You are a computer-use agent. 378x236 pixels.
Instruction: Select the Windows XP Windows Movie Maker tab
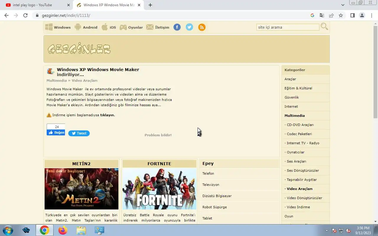[109, 5]
